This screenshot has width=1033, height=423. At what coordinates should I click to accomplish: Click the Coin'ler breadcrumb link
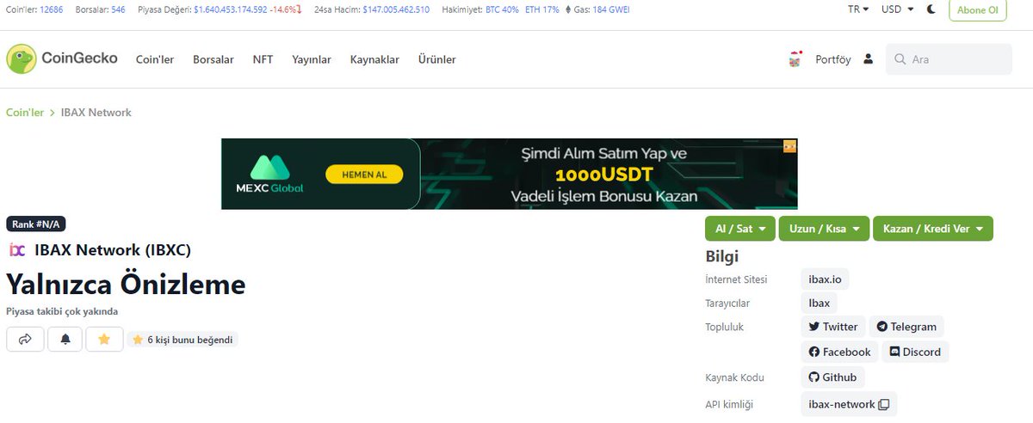25,113
